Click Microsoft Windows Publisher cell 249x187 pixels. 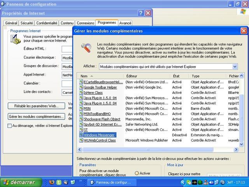point(147,140)
